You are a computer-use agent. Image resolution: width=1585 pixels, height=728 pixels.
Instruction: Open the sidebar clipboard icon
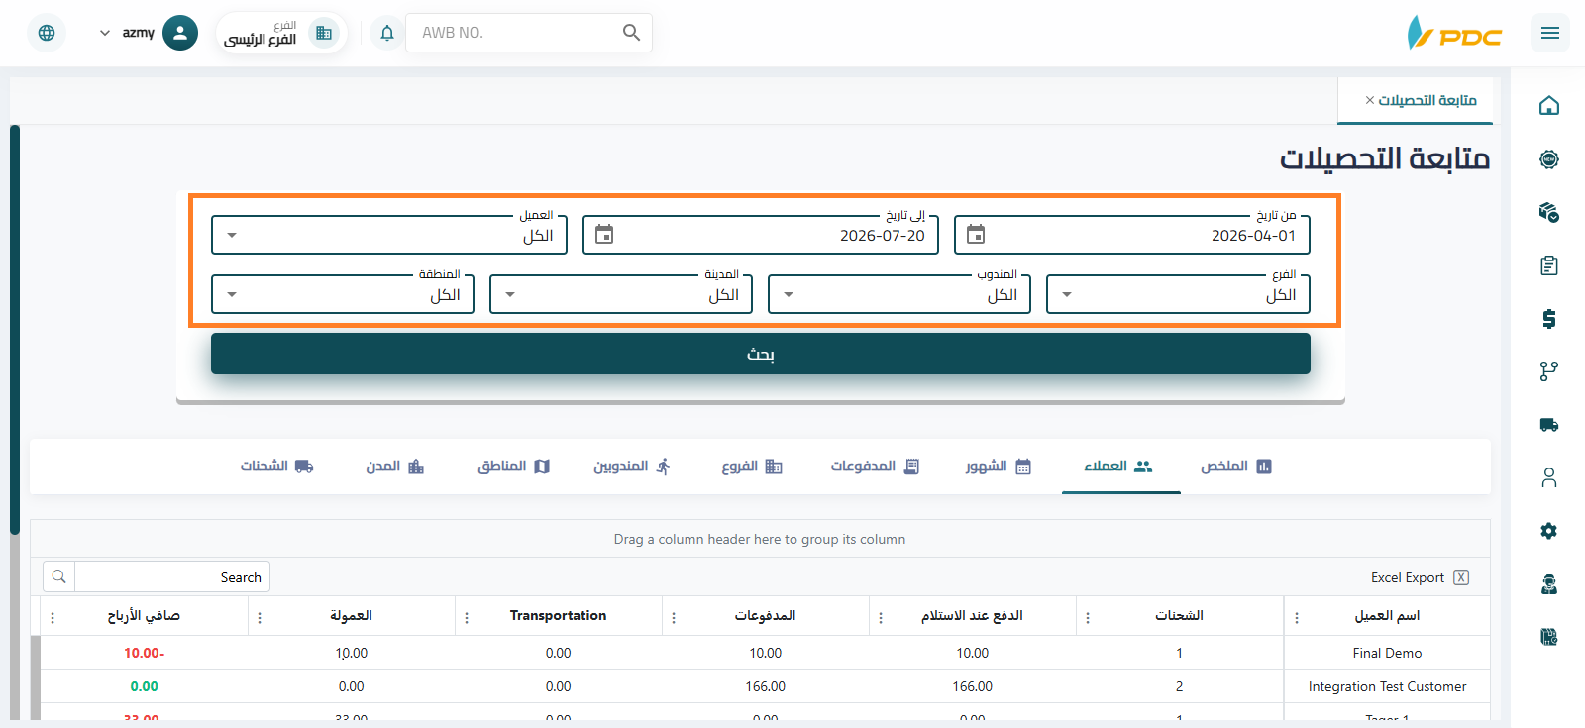(x=1549, y=265)
